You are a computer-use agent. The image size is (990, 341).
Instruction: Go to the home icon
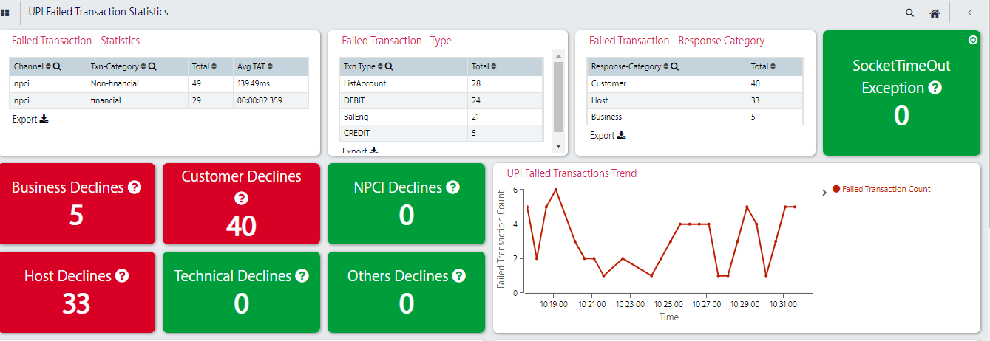[x=935, y=13]
